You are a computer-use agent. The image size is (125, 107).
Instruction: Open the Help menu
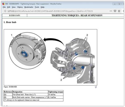click(x=42, y=7)
